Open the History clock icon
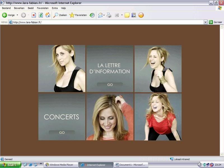Viewport: 224px width, 168px height. [x=92, y=15]
